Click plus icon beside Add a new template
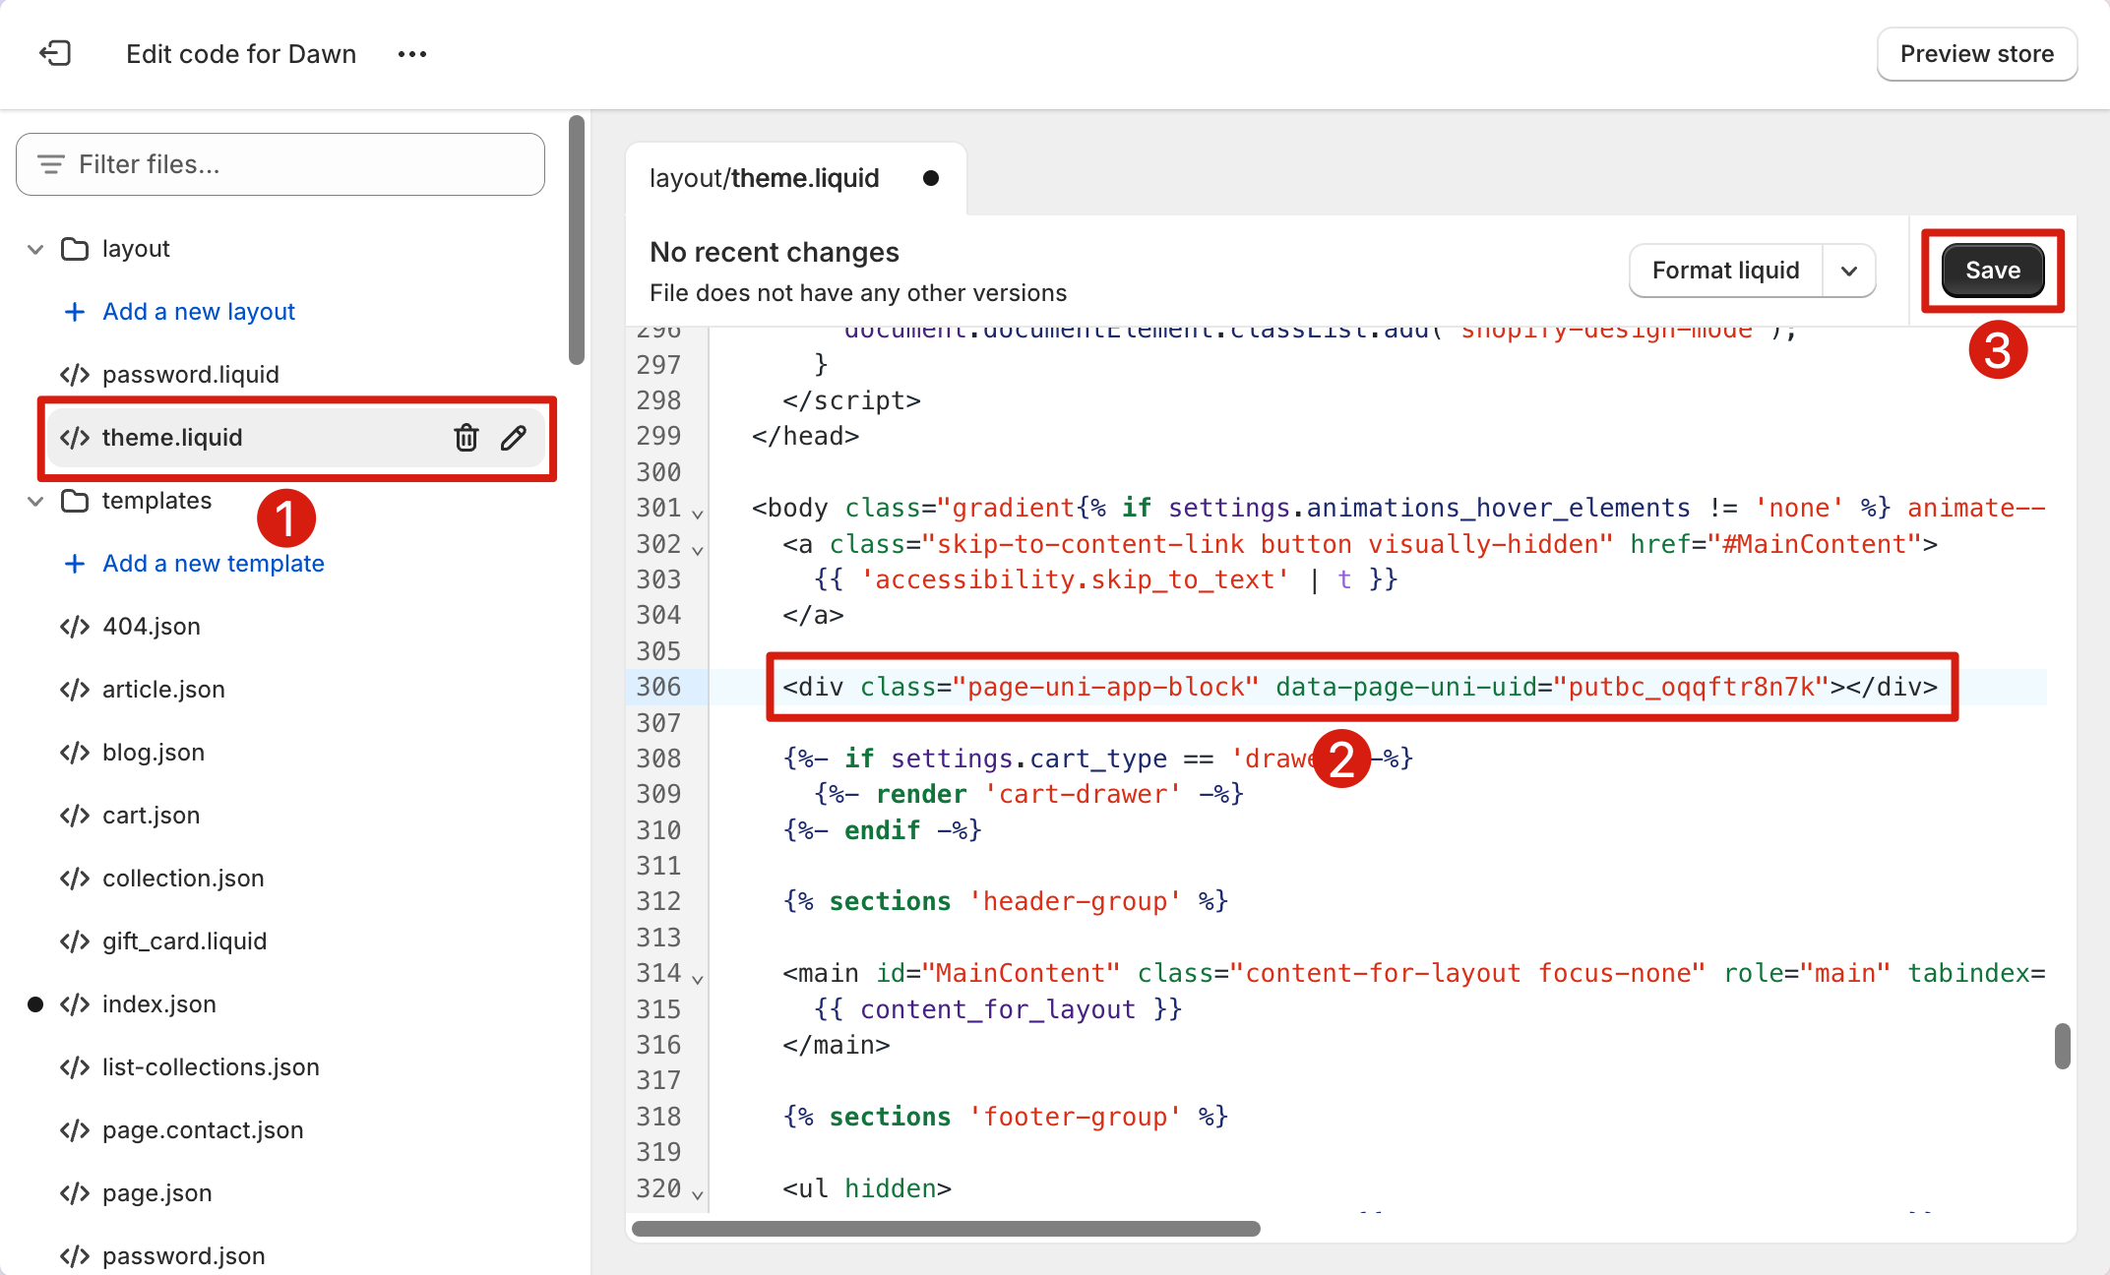The height and width of the screenshot is (1275, 2110). [74, 564]
